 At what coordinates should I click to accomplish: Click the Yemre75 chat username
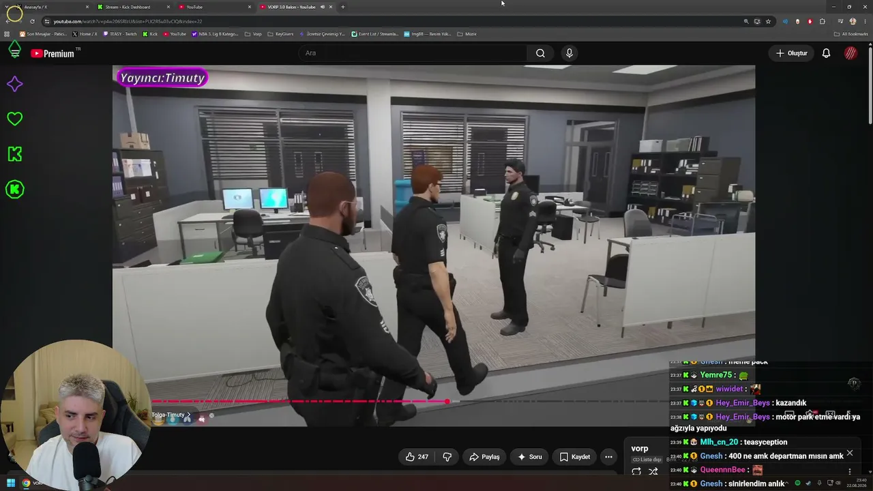pos(715,375)
